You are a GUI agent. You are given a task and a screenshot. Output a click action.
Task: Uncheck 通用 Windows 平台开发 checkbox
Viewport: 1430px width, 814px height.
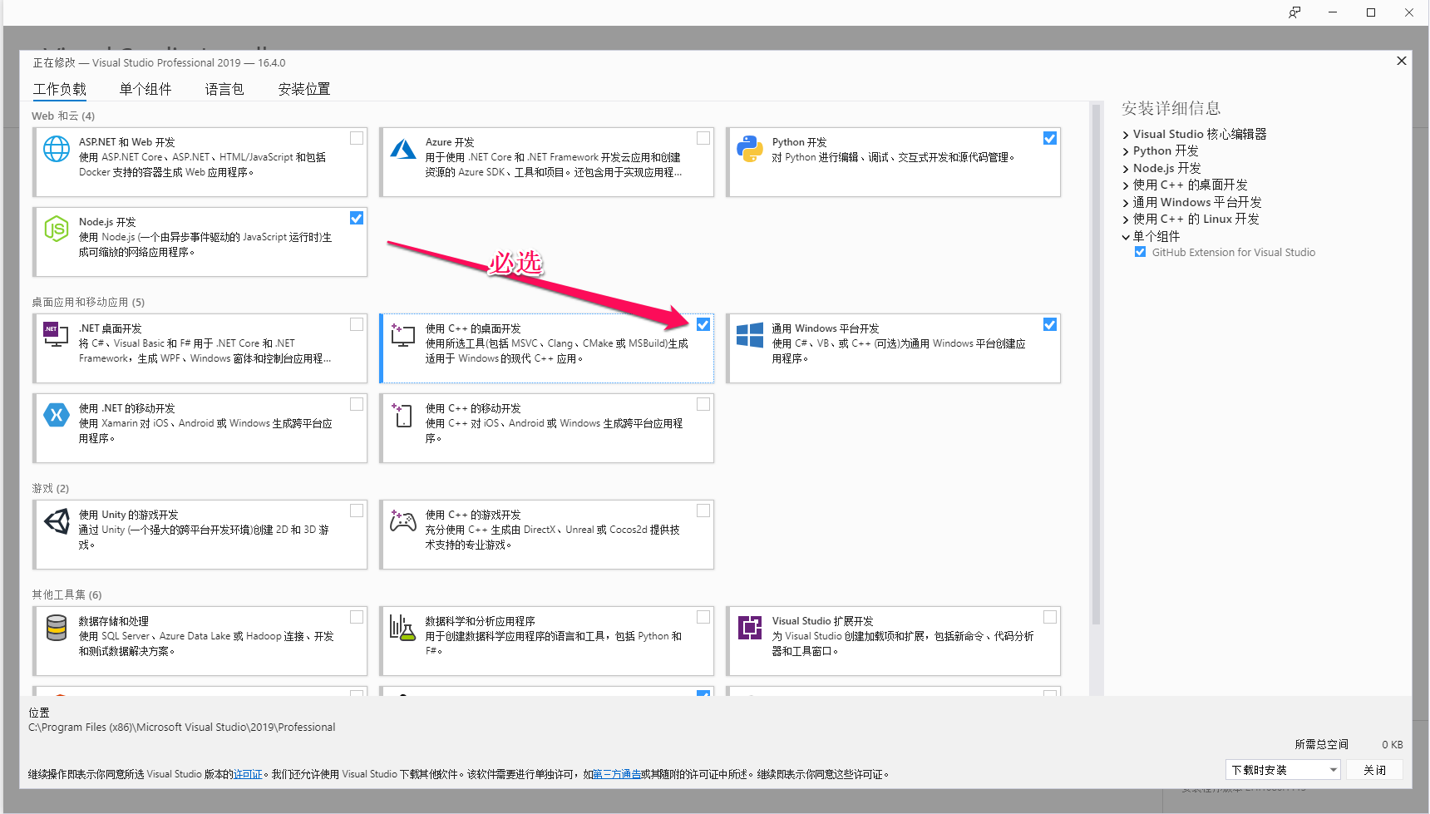[1050, 324]
